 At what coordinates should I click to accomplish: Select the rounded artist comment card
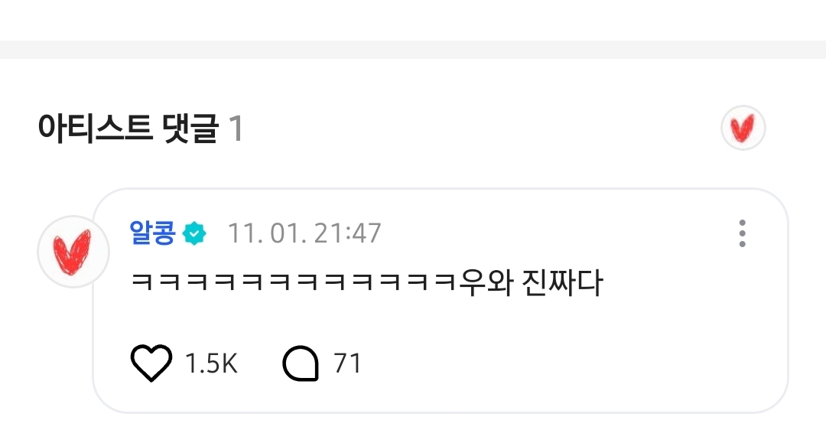441,300
